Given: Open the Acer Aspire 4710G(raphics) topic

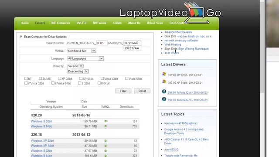Looking at the screenshot, I should pos(180,123).
